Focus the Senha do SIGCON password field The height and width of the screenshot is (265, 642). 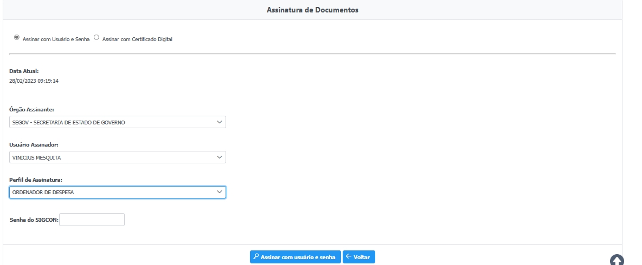pyautogui.click(x=92, y=220)
